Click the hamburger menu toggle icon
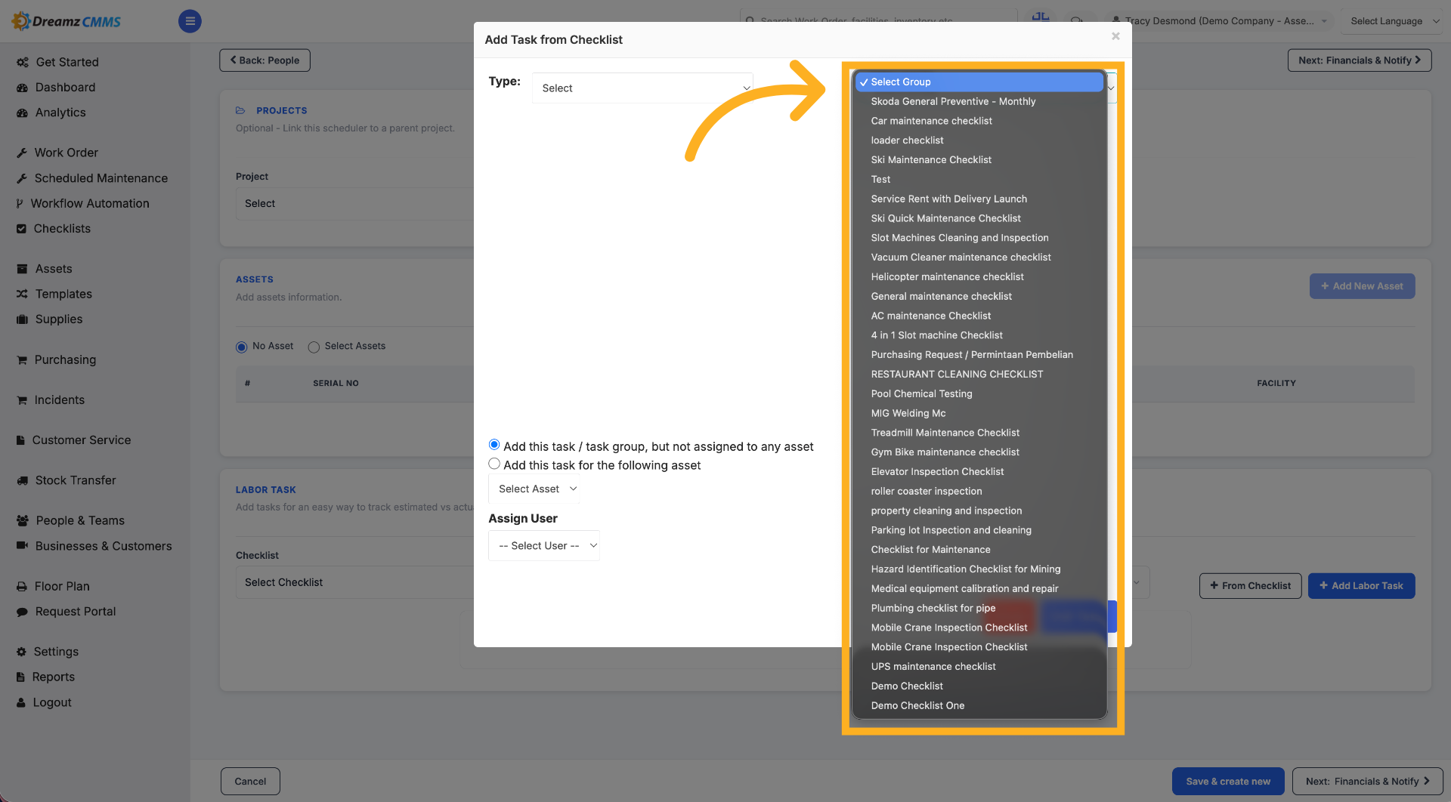The image size is (1451, 802). (x=190, y=21)
